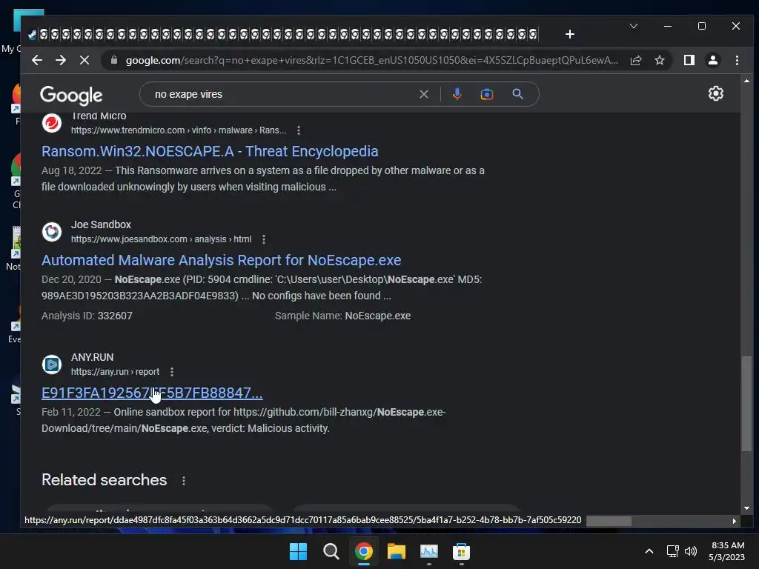Open network status tray icon
Viewport: 759px width, 569px height.
pos(672,551)
